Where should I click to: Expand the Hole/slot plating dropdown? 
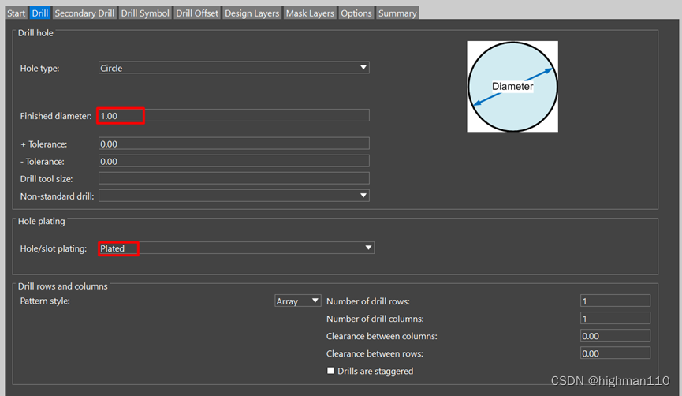pyautogui.click(x=236, y=248)
